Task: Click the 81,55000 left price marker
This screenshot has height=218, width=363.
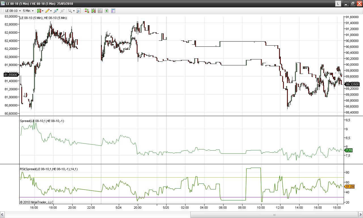Action: 11,75
